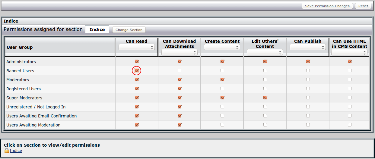This screenshot has height=159, width=375.
Task: Click the Reset button
Action: (x=363, y=6)
